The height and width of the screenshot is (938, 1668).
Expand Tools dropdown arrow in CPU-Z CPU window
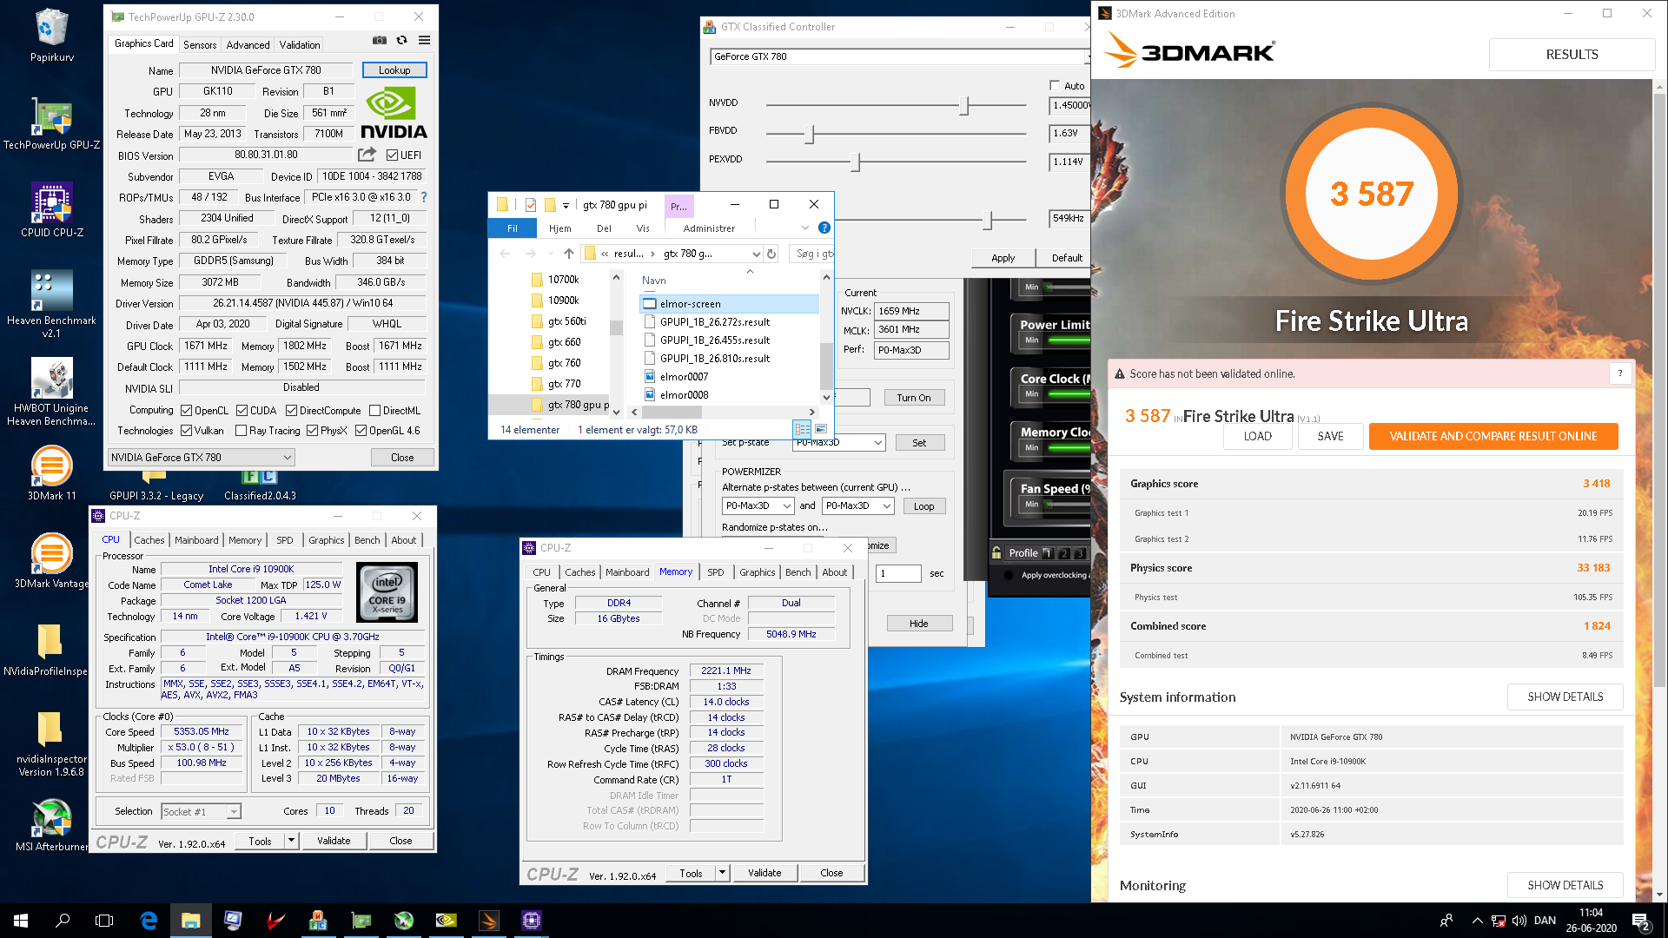[291, 841]
